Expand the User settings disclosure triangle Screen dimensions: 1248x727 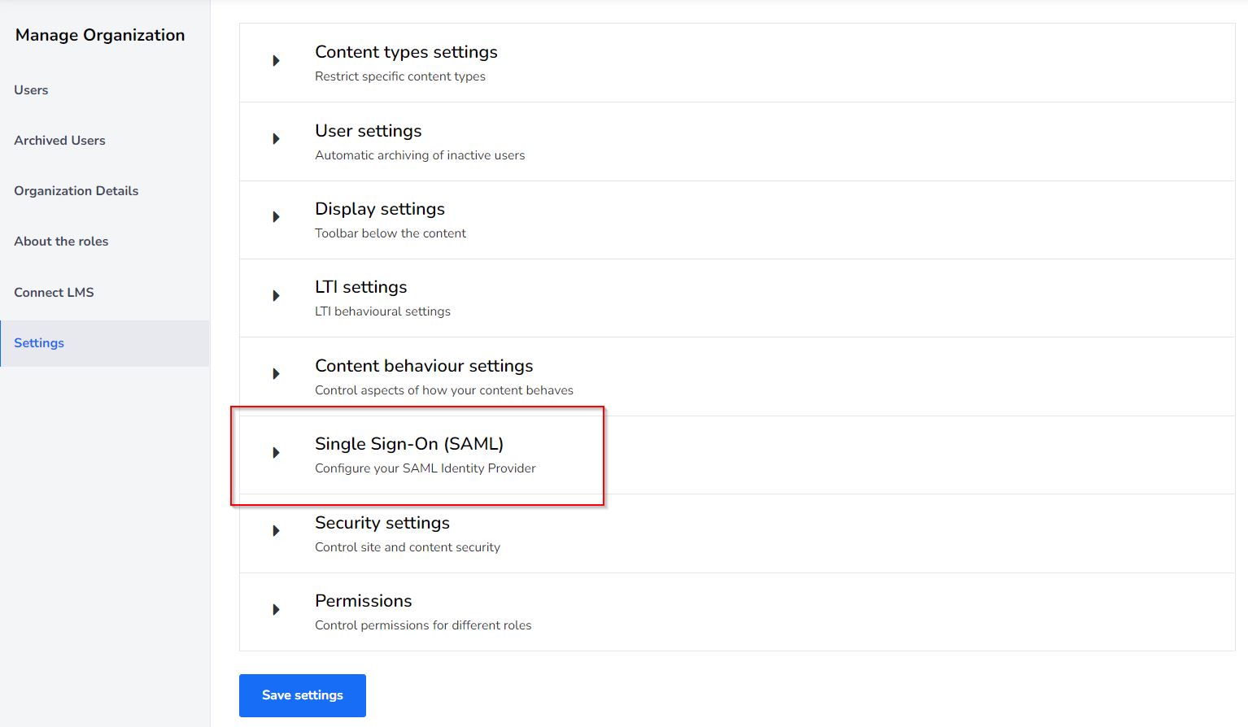coord(276,139)
